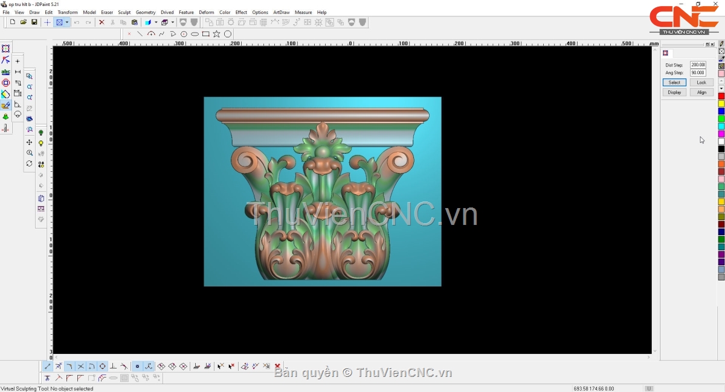Image resolution: width=725 pixels, height=392 pixels.
Task: Open an existing file with folder icon
Action: click(x=24, y=22)
